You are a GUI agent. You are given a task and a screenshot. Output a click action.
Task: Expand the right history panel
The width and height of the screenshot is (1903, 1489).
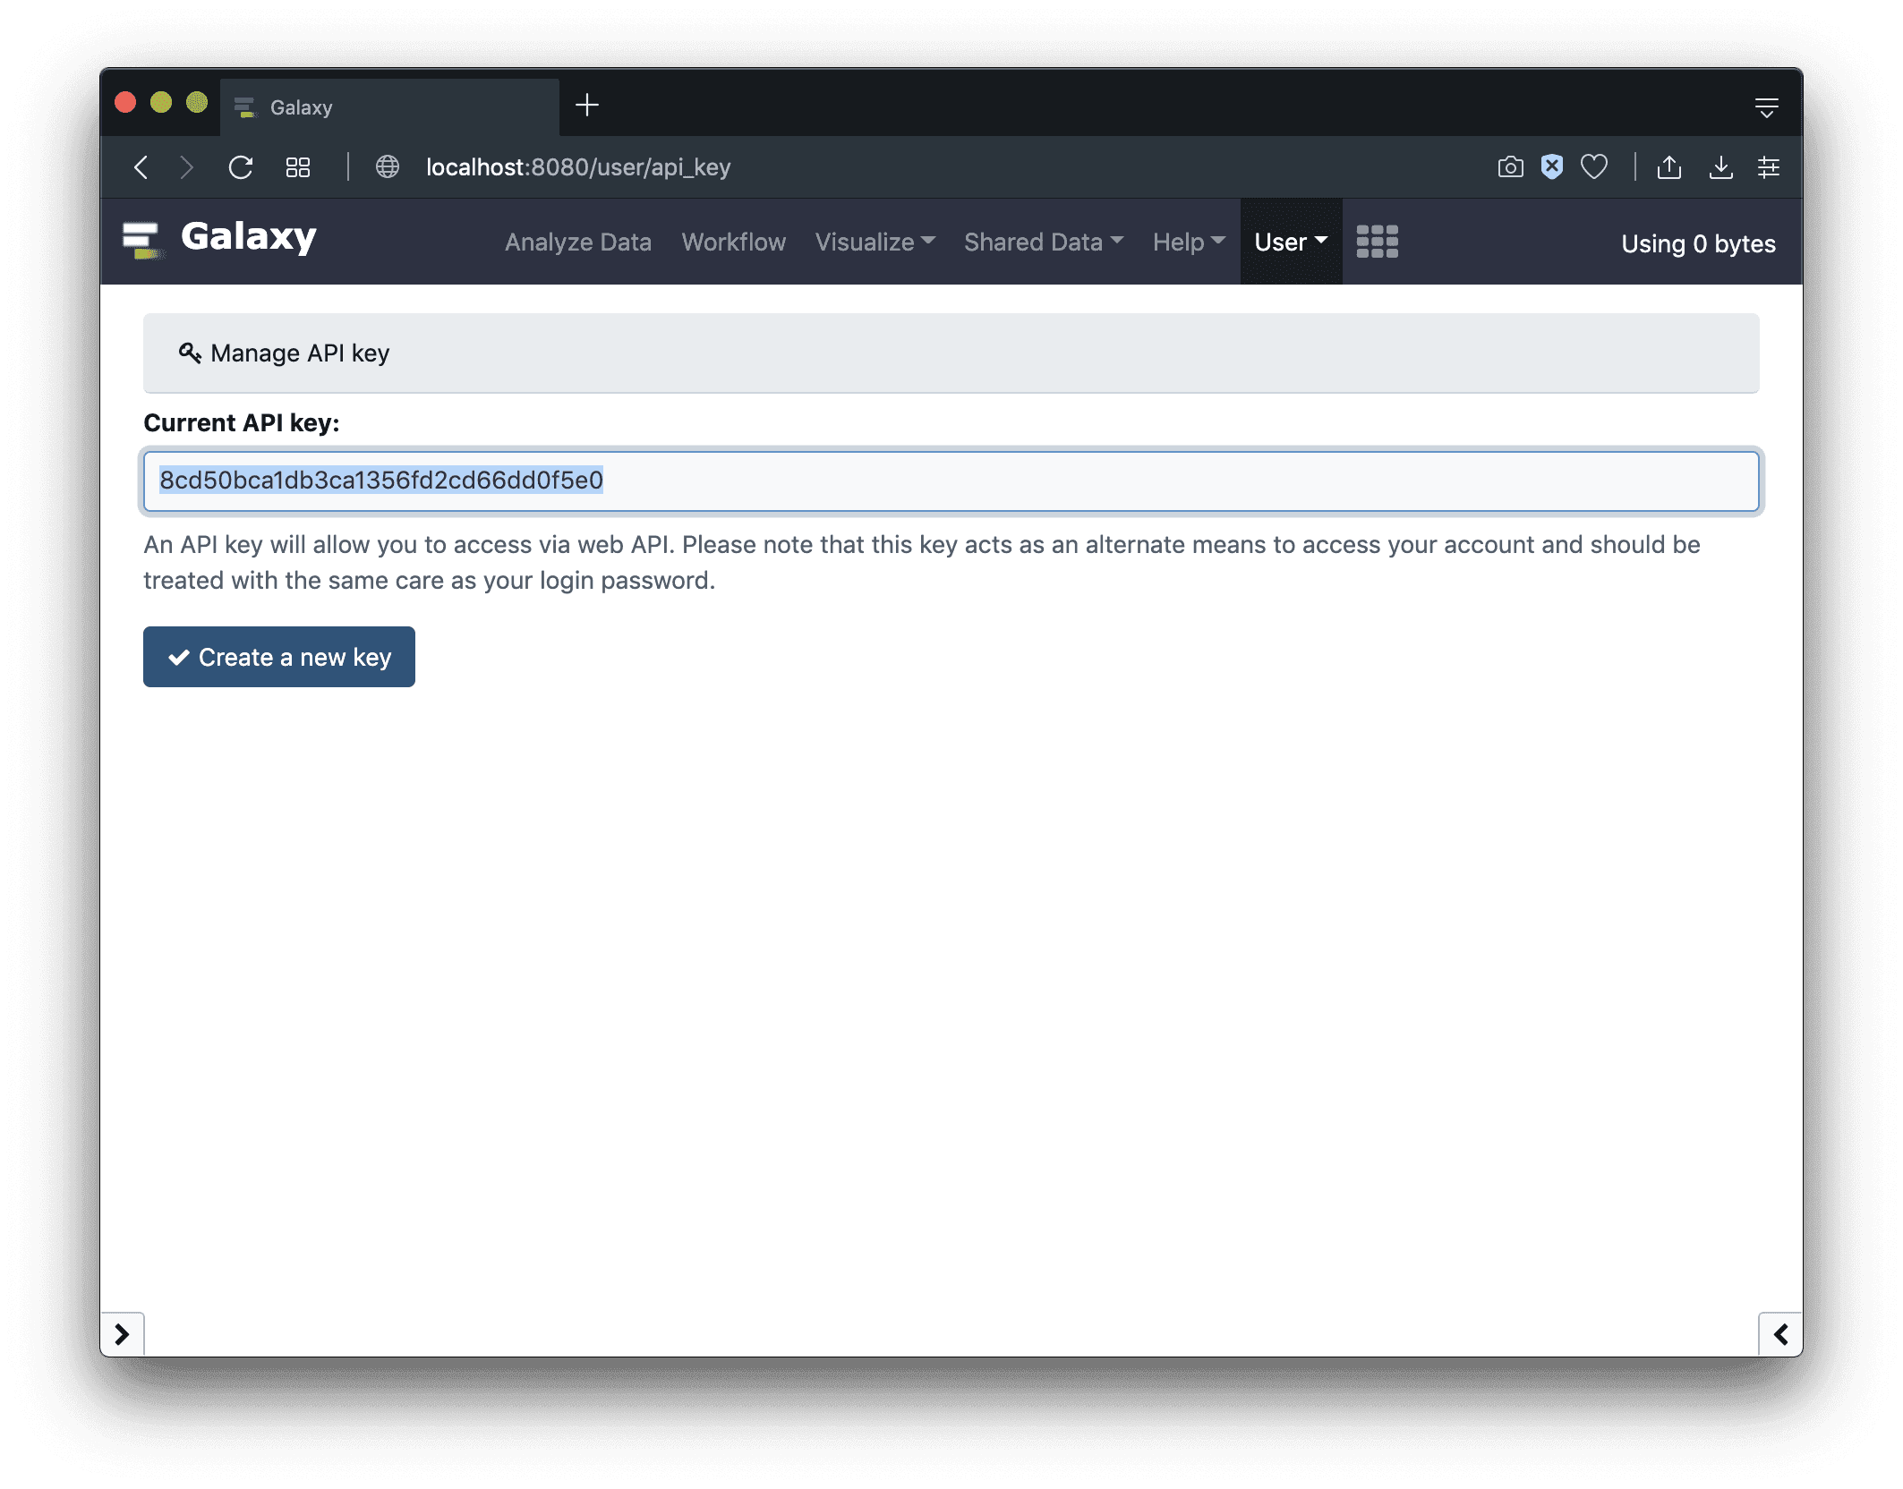pos(1779,1334)
